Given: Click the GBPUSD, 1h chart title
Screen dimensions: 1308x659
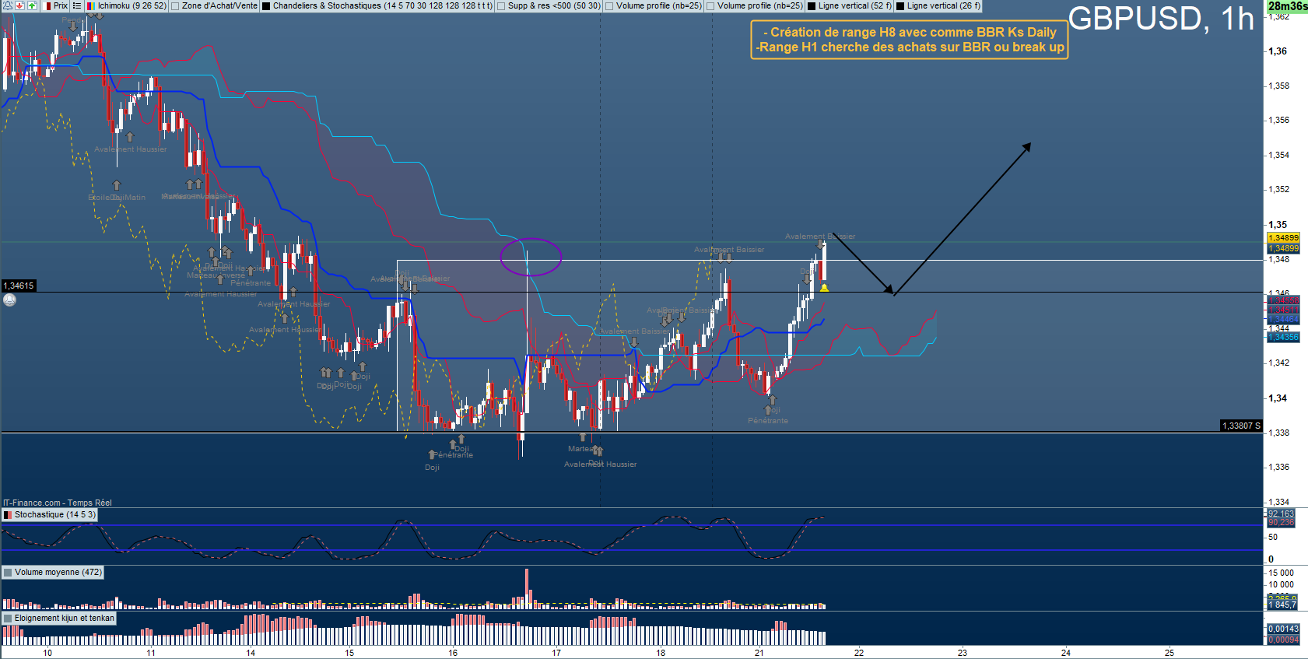Looking at the screenshot, I should tap(1161, 19).
